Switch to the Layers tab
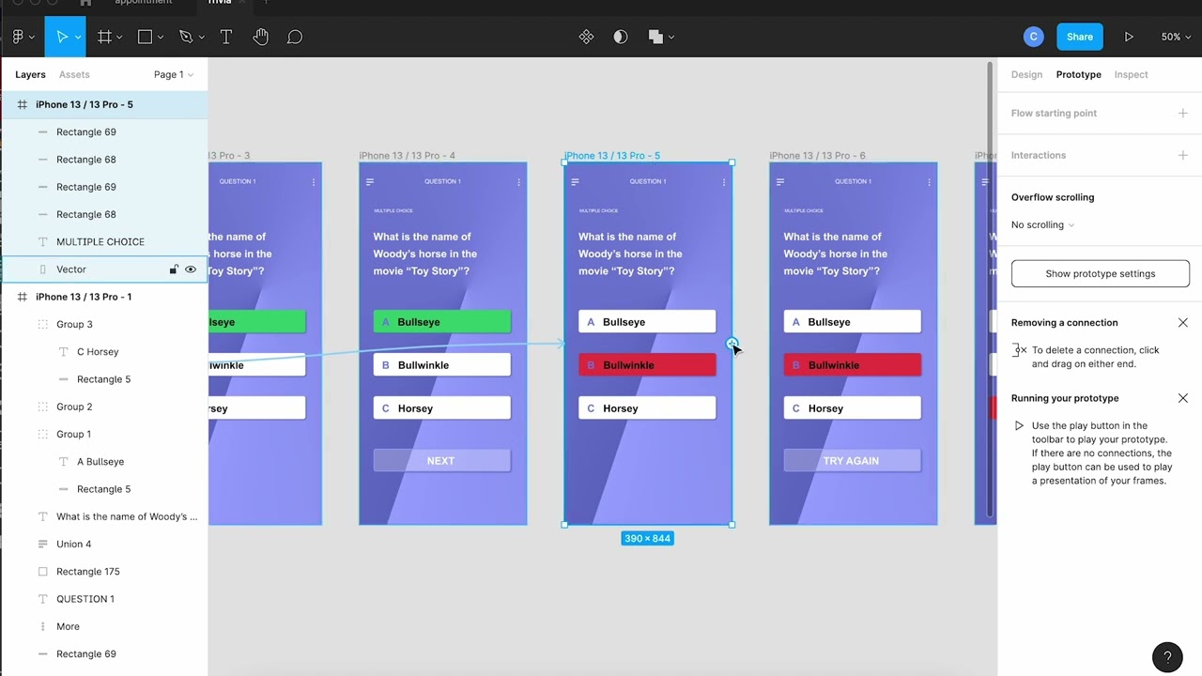 tap(30, 74)
